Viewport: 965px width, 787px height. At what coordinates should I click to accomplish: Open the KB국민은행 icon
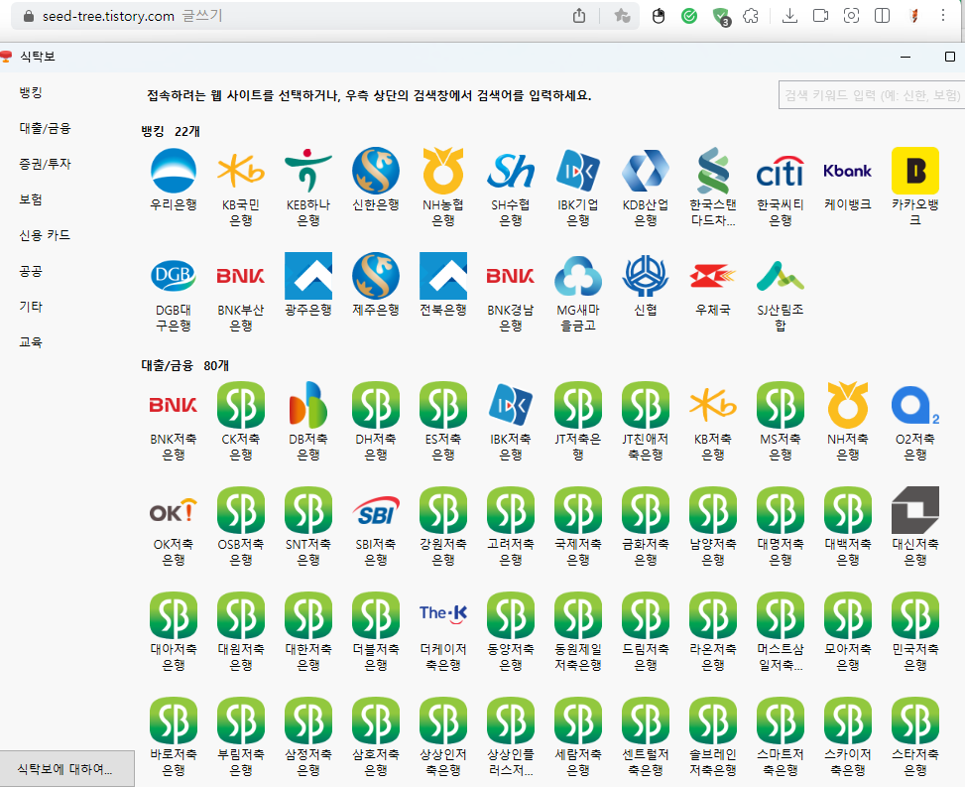241,171
